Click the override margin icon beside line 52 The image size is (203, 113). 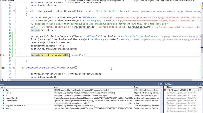3,67
